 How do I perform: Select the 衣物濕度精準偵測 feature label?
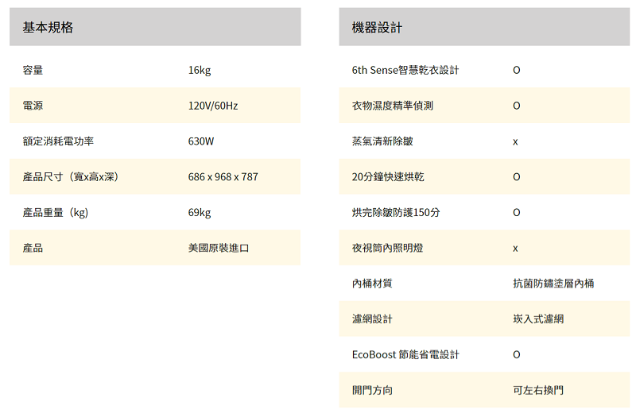point(393,106)
